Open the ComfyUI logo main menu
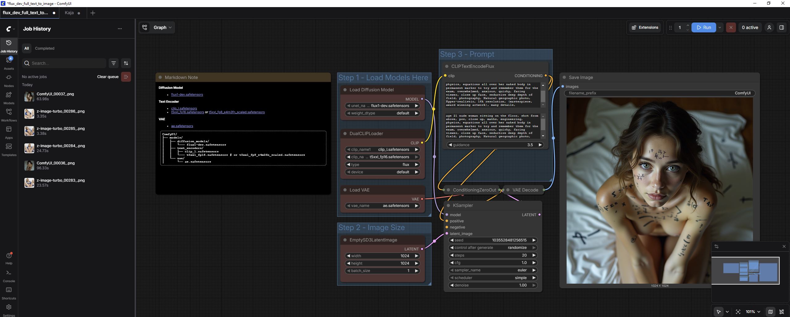 [x=10, y=29]
